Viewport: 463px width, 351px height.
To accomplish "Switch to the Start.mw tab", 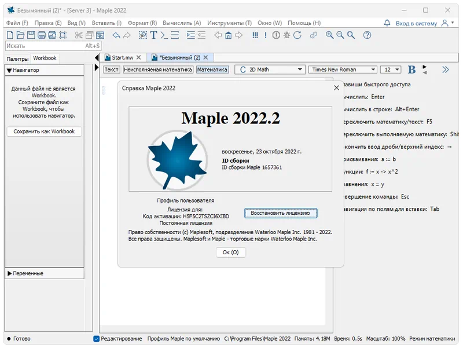I will tap(122, 57).
